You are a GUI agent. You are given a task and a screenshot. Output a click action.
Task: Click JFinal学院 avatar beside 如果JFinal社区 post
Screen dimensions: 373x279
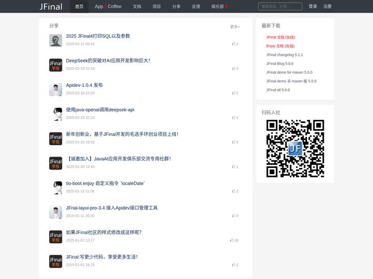(x=55, y=237)
